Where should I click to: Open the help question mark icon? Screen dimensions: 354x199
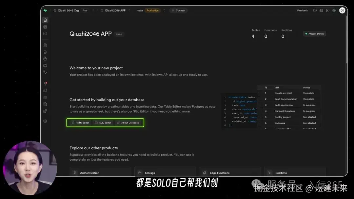point(315,10)
